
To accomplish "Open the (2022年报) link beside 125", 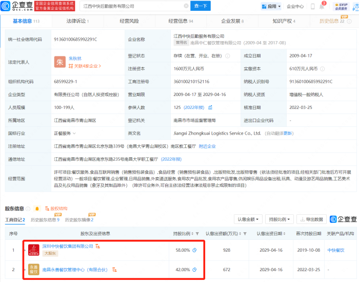I will (194, 107).
